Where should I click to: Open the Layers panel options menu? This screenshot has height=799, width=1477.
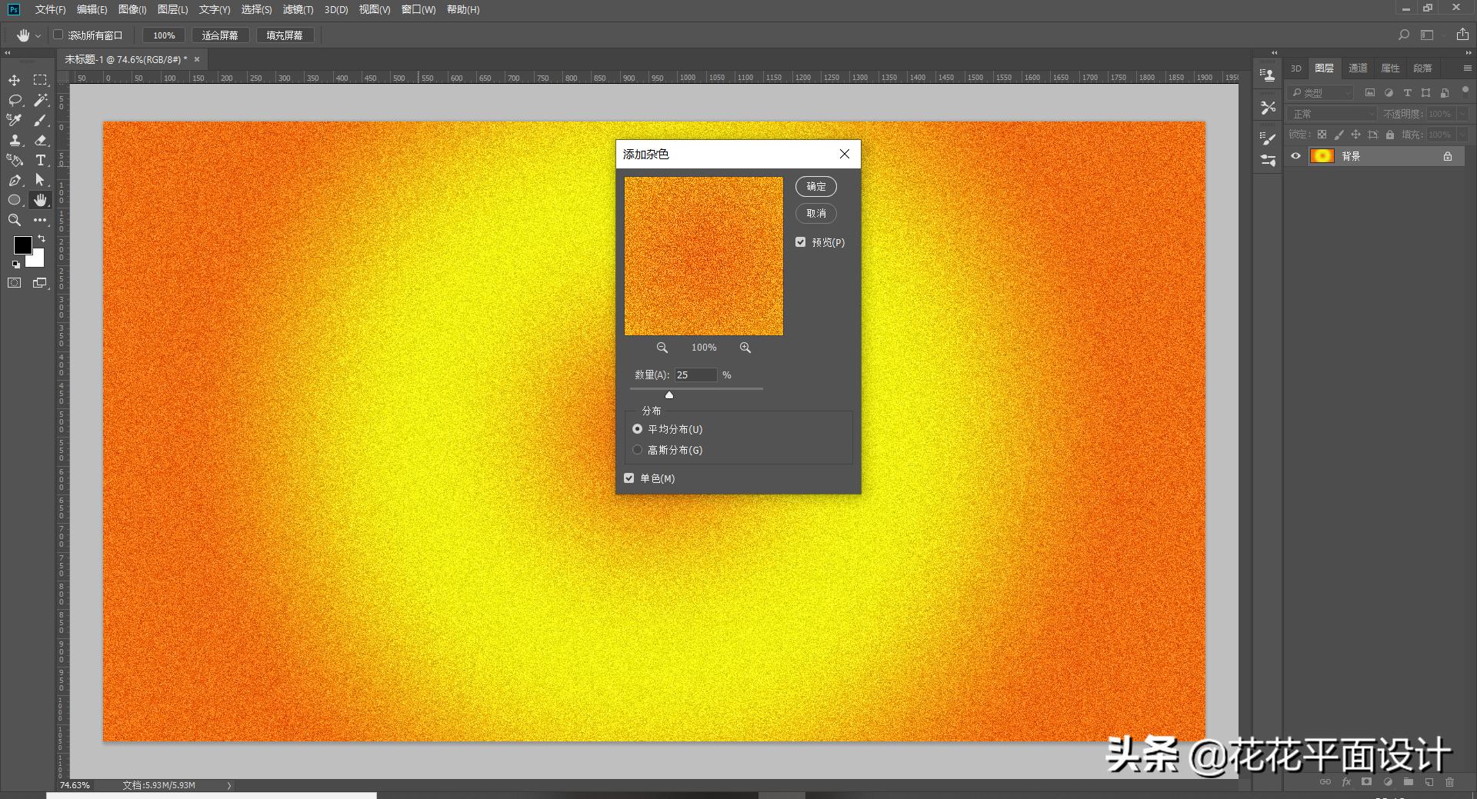(1467, 68)
